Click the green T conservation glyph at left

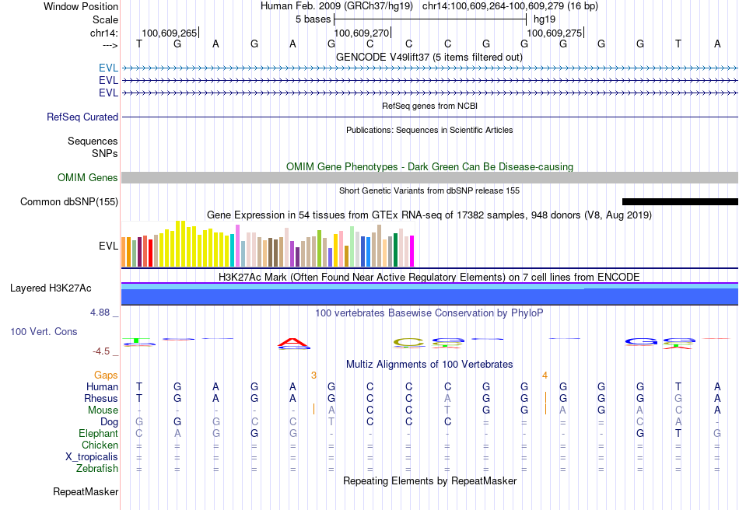136,340
